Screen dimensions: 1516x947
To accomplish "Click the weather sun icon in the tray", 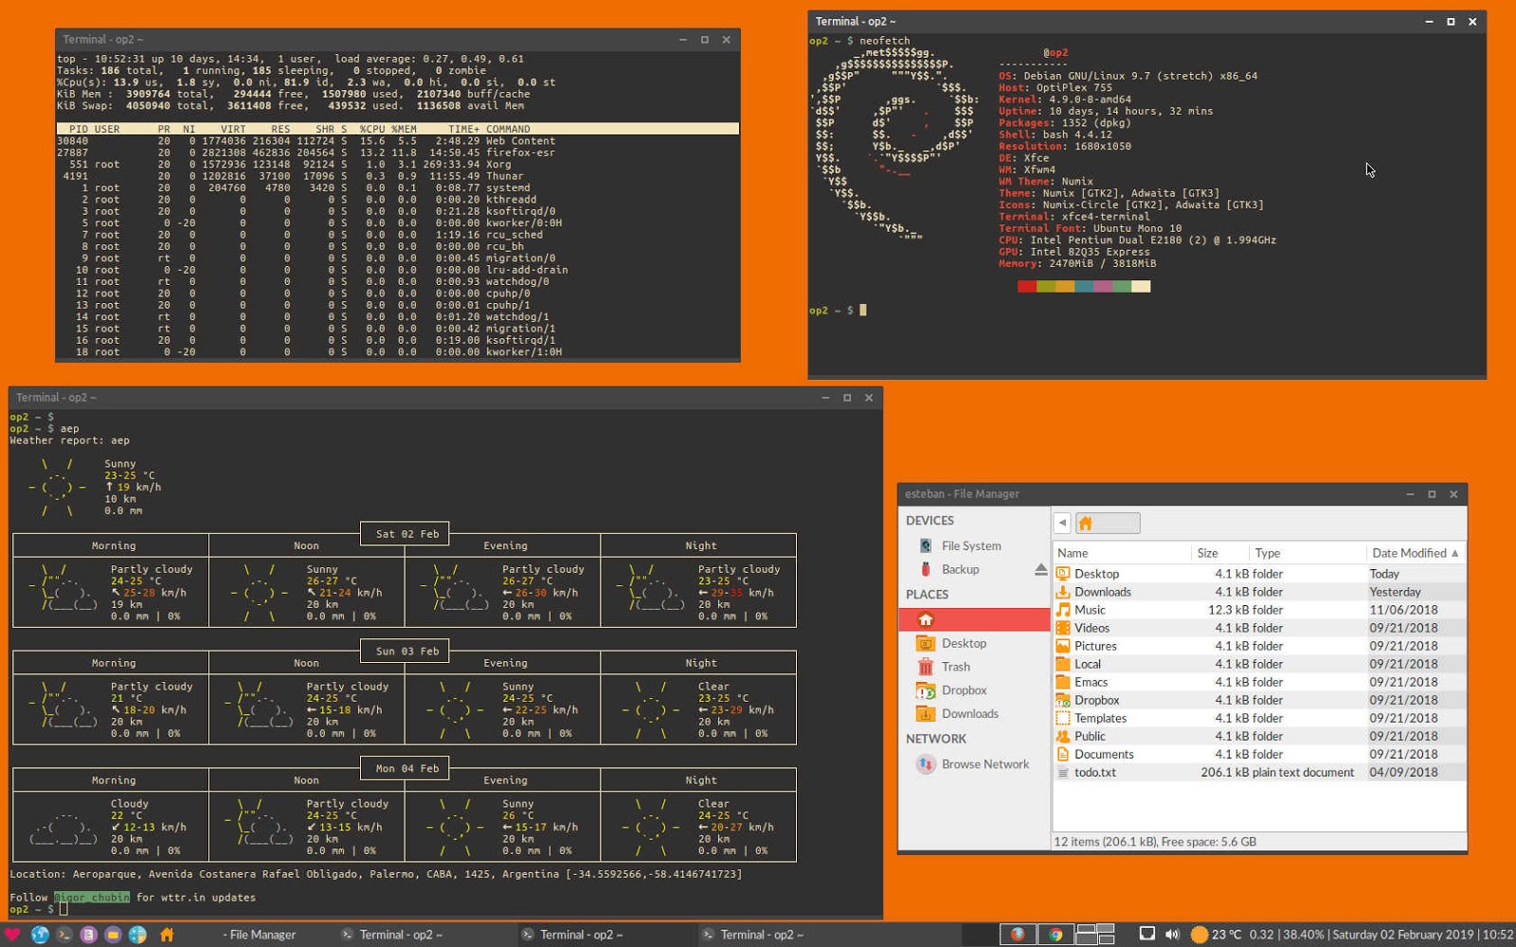I will (1201, 934).
